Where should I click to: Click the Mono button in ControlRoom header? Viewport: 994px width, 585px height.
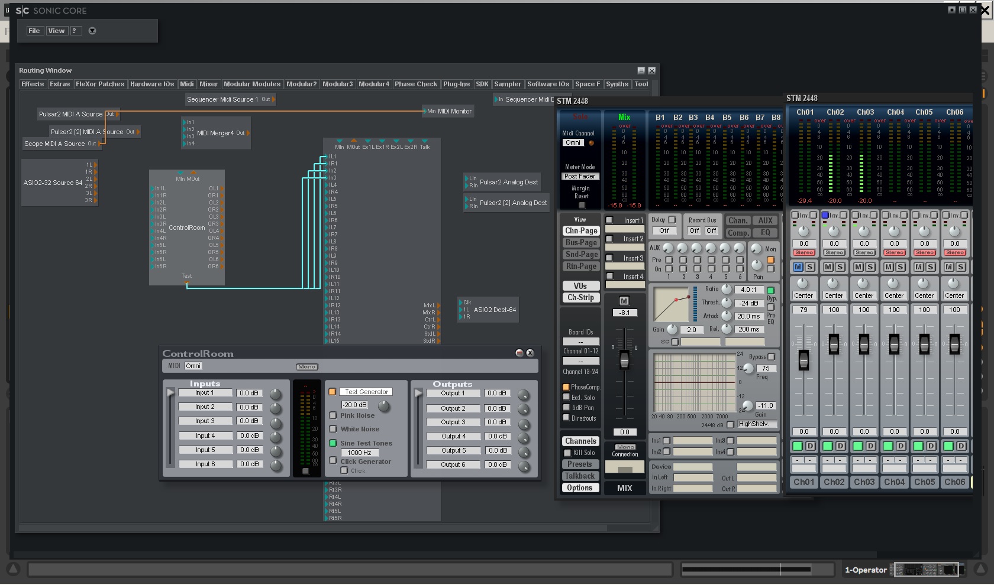[x=306, y=367]
